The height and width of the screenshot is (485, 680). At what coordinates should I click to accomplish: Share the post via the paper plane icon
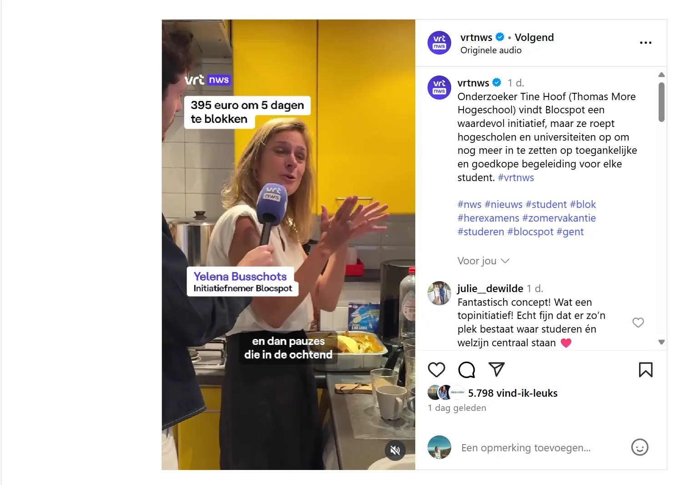[496, 369]
